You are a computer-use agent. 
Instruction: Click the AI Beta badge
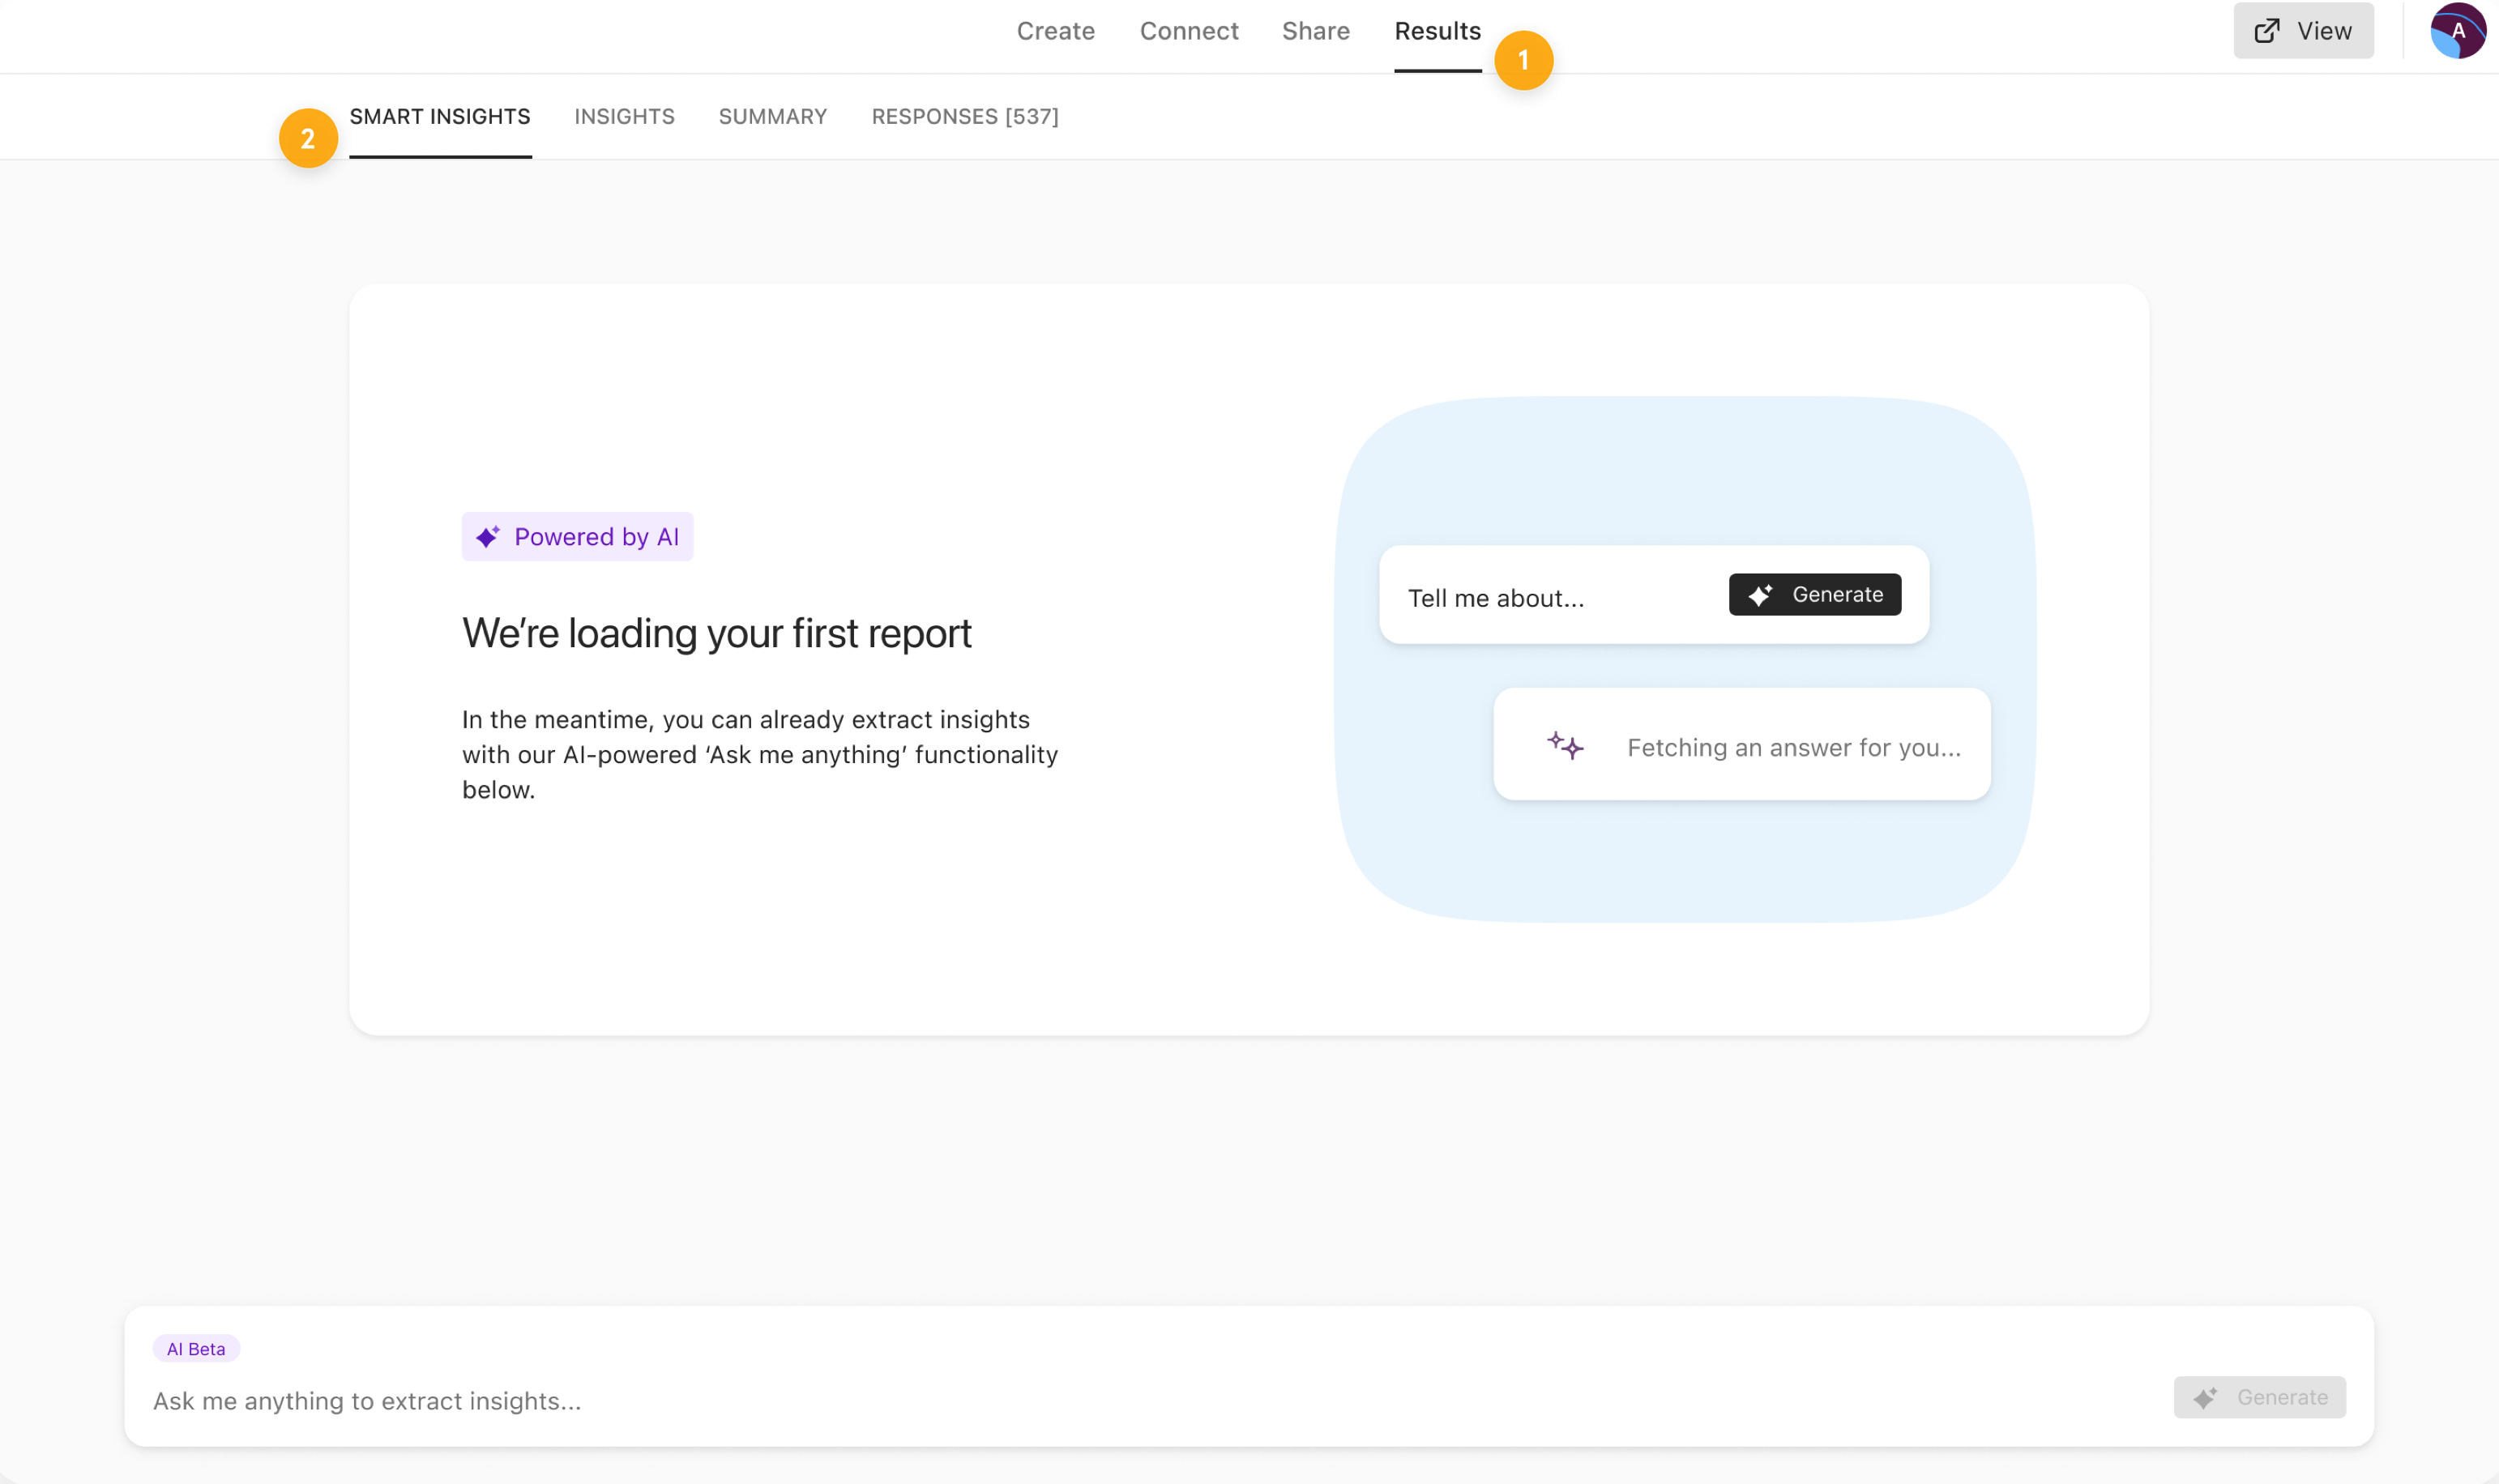[196, 1348]
